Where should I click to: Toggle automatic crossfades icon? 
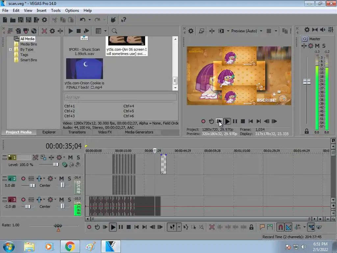[x=289, y=227]
